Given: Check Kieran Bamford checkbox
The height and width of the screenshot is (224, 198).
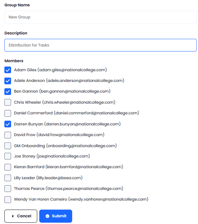Looking at the screenshot, I should tap(8, 167).
